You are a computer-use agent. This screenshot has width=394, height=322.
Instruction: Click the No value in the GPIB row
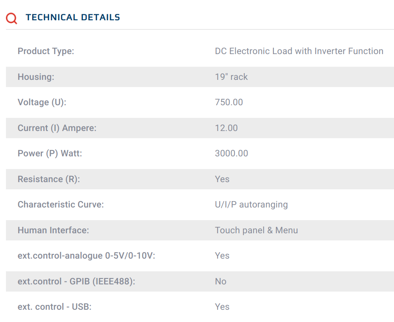click(x=220, y=281)
